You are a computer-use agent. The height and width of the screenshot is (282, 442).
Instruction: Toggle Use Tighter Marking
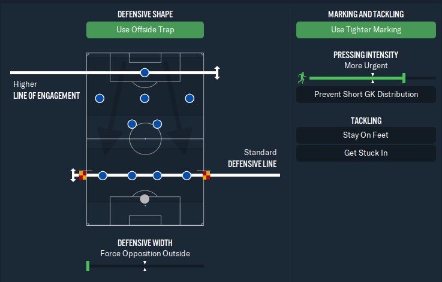click(x=366, y=30)
